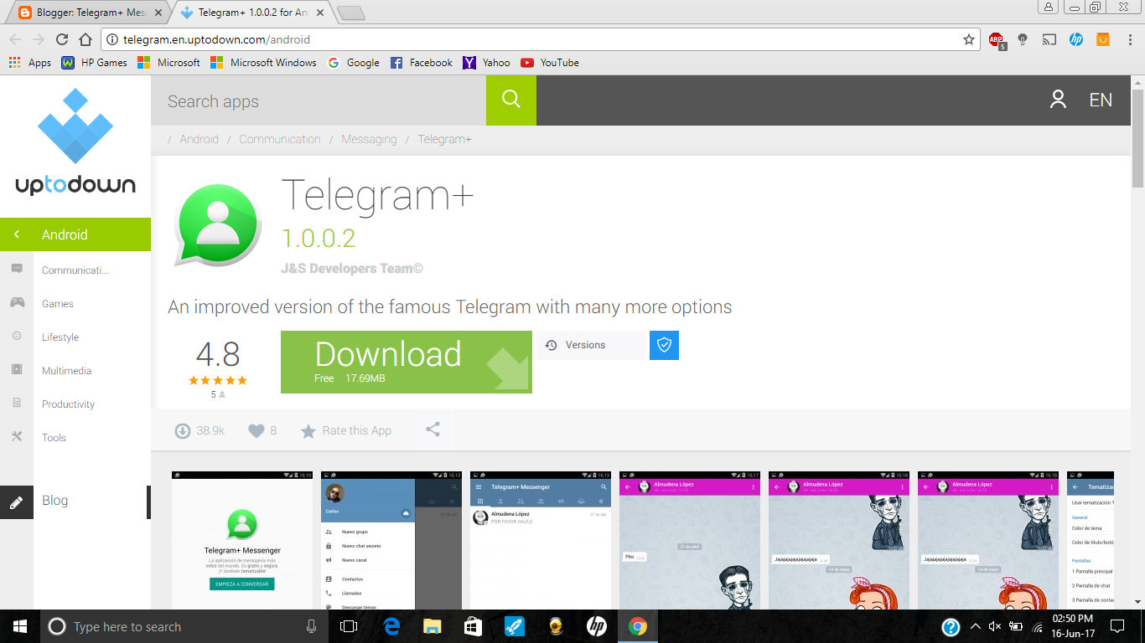Switch to the Telegram+ 1.0.0.2 browser tab
The width and height of the screenshot is (1145, 643).
click(250, 13)
